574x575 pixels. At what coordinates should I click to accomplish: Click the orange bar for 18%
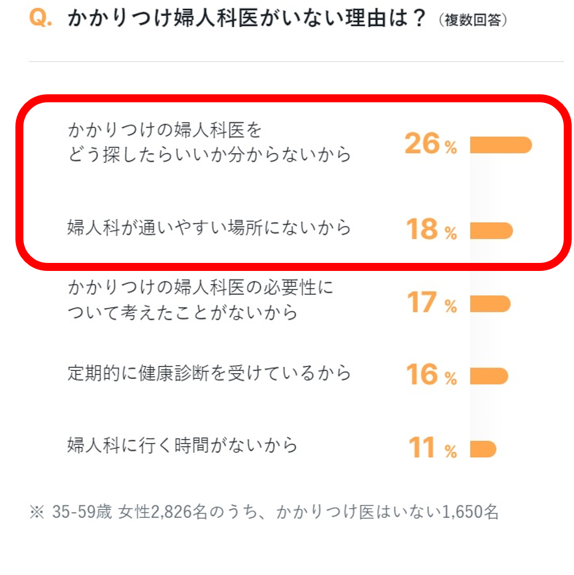coord(491,231)
